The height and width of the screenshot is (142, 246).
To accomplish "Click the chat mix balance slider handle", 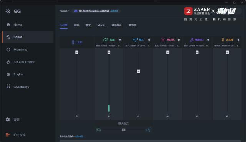I will (124, 130).
